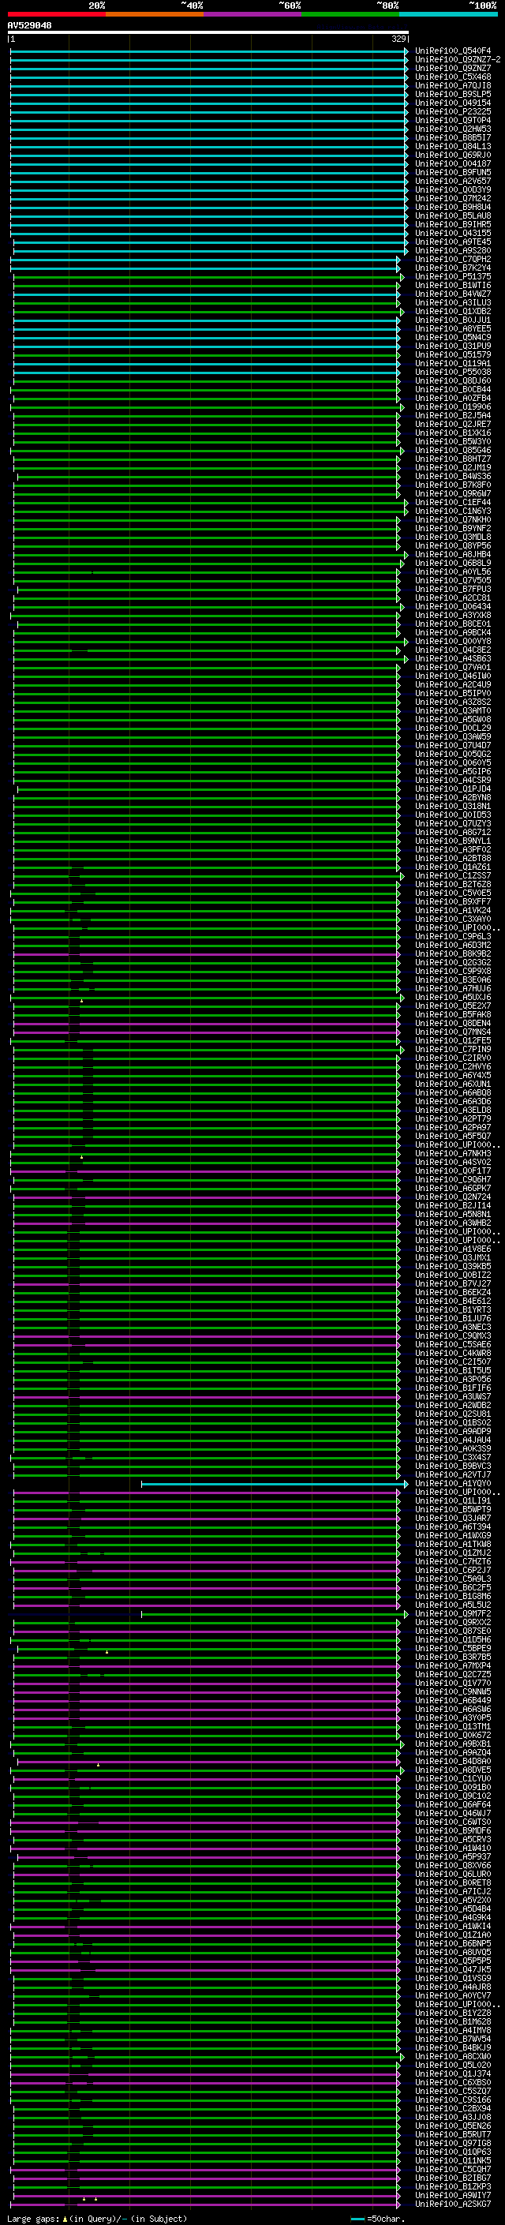Open hit UniRef100_Q43155
The height and width of the screenshot is (2225, 505).
tap(452, 233)
